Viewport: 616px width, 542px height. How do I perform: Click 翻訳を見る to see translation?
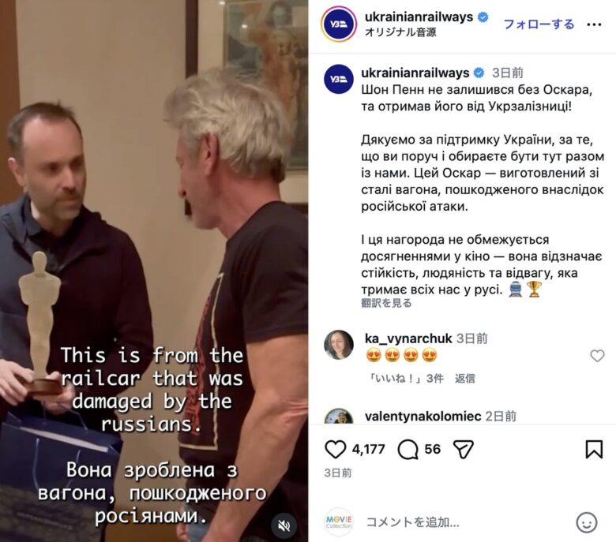click(x=386, y=303)
